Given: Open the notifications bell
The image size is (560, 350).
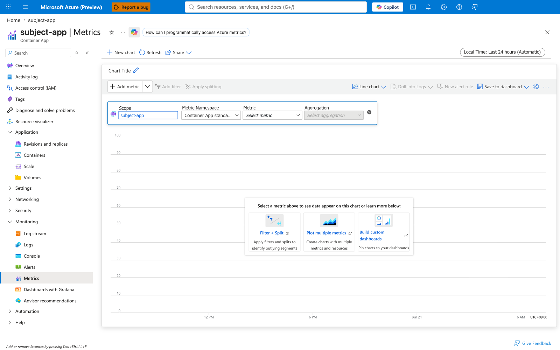Looking at the screenshot, I should (428, 7).
